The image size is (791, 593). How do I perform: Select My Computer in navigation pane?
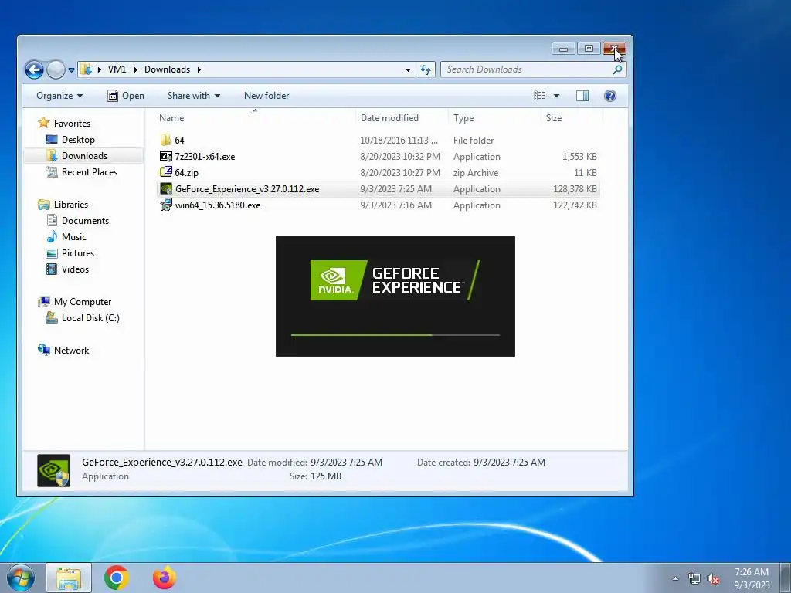83,302
